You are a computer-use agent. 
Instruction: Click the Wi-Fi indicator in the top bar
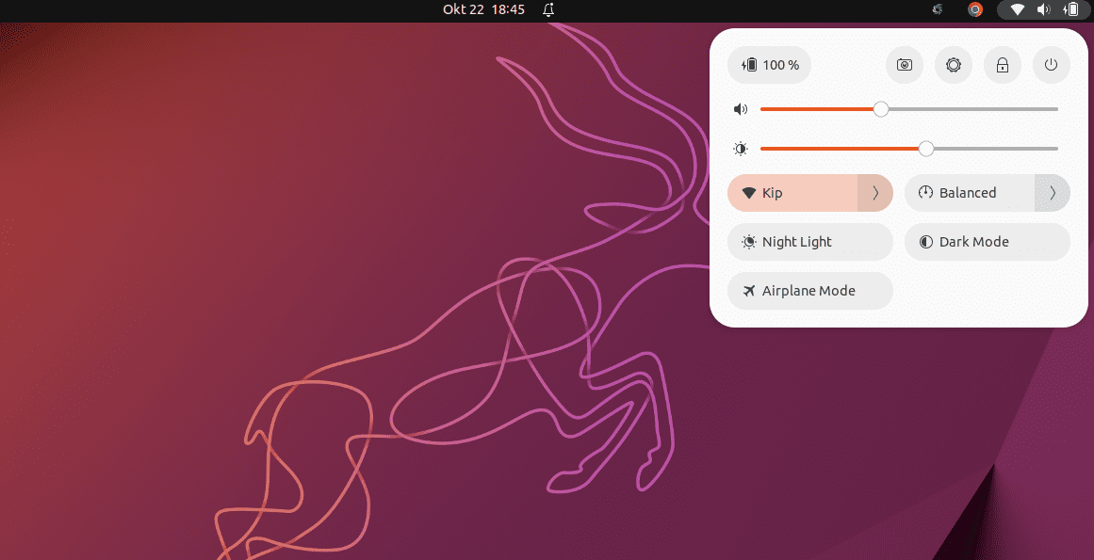point(1018,9)
